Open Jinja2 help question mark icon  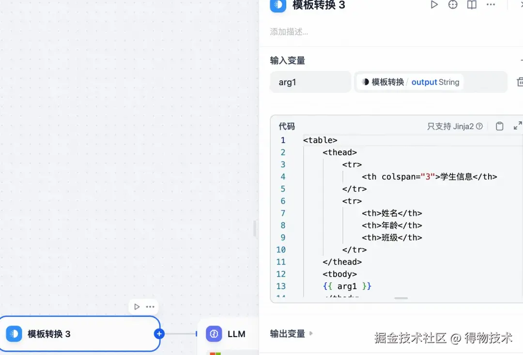click(x=479, y=126)
